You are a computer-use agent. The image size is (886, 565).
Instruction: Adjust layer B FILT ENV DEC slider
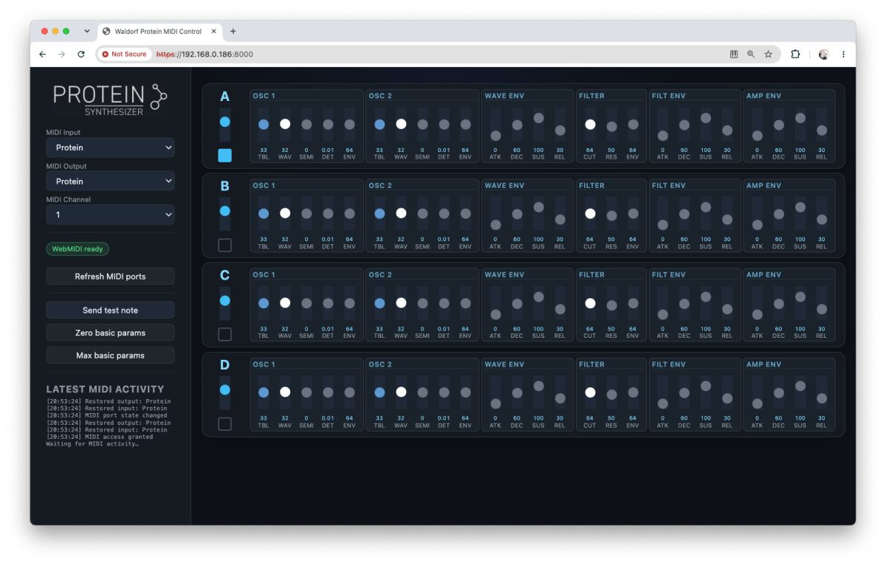tap(684, 214)
